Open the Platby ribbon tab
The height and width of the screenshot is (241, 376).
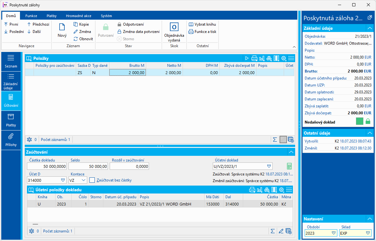(51, 16)
